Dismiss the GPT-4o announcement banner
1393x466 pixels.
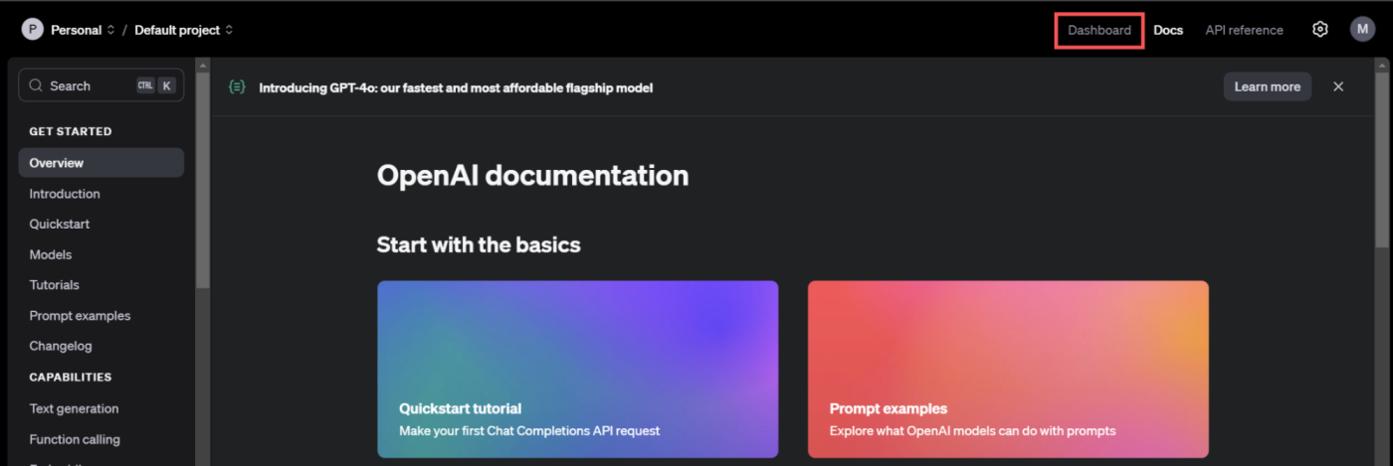click(x=1338, y=86)
